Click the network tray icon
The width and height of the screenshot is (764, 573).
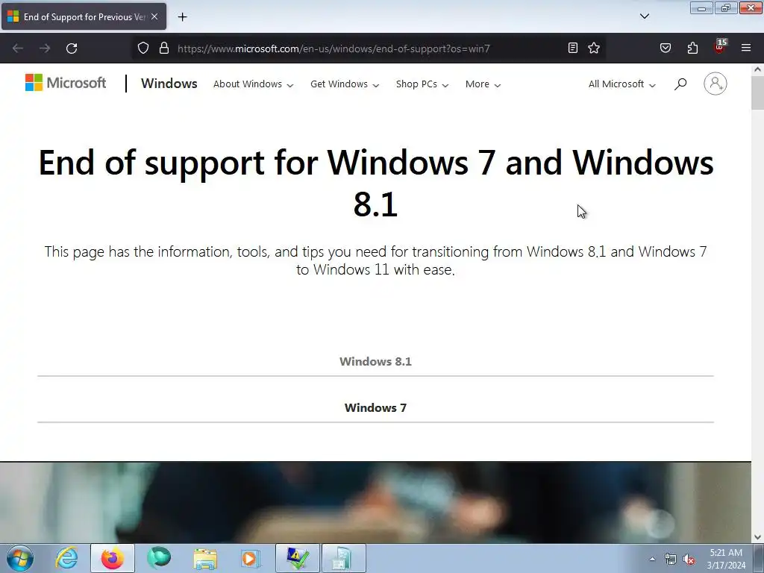click(671, 559)
